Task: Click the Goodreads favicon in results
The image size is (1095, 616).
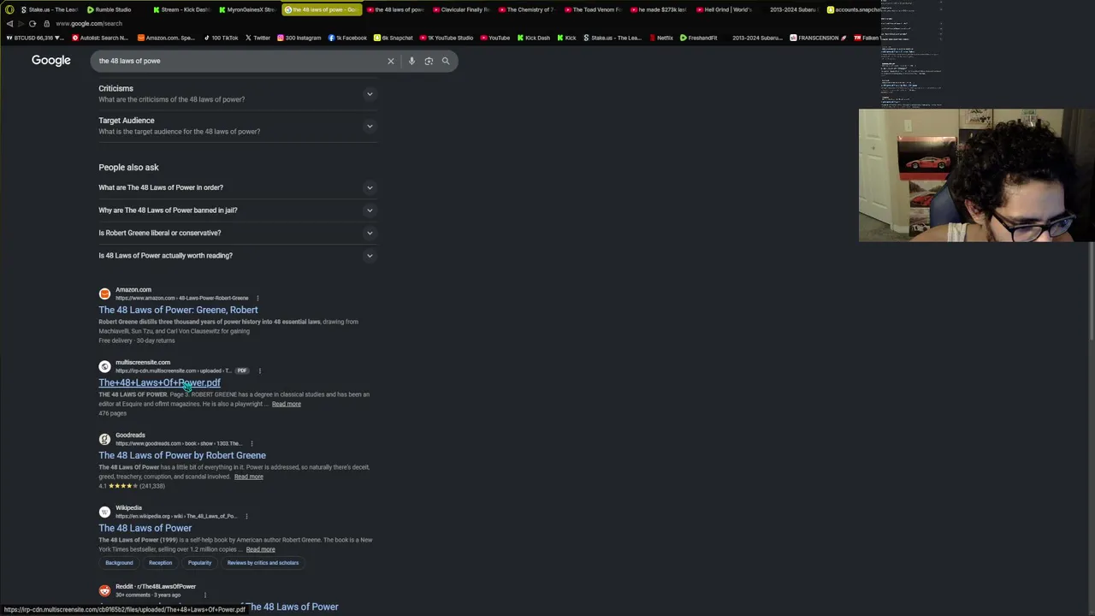Action: [x=104, y=439]
